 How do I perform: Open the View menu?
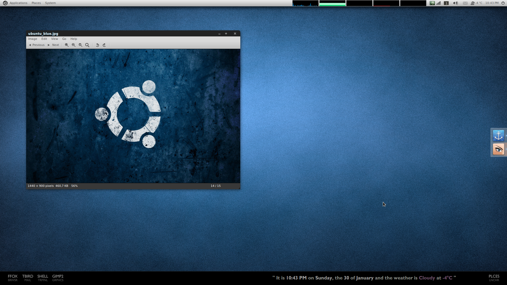54,39
